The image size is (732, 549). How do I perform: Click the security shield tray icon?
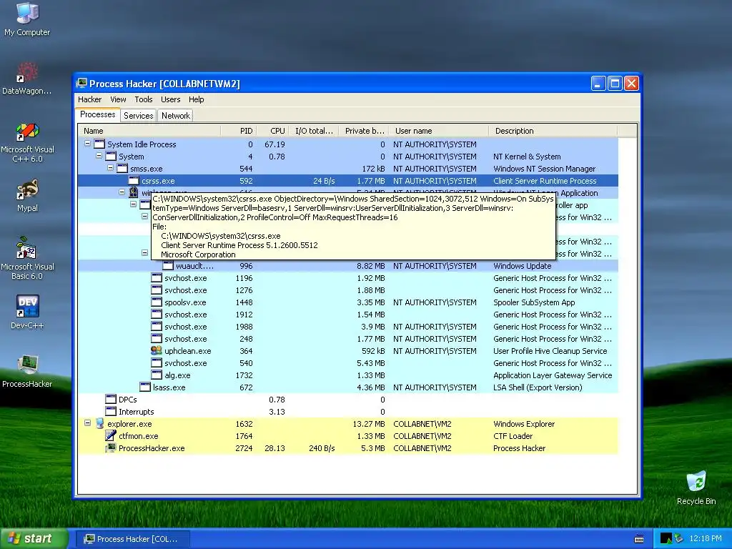tap(679, 538)
